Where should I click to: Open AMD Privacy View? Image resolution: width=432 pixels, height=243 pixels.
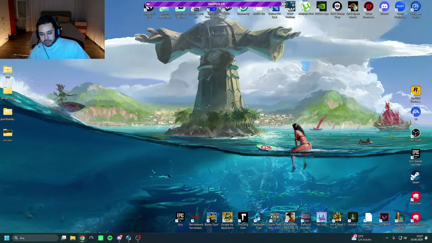(x=337, y=9)
